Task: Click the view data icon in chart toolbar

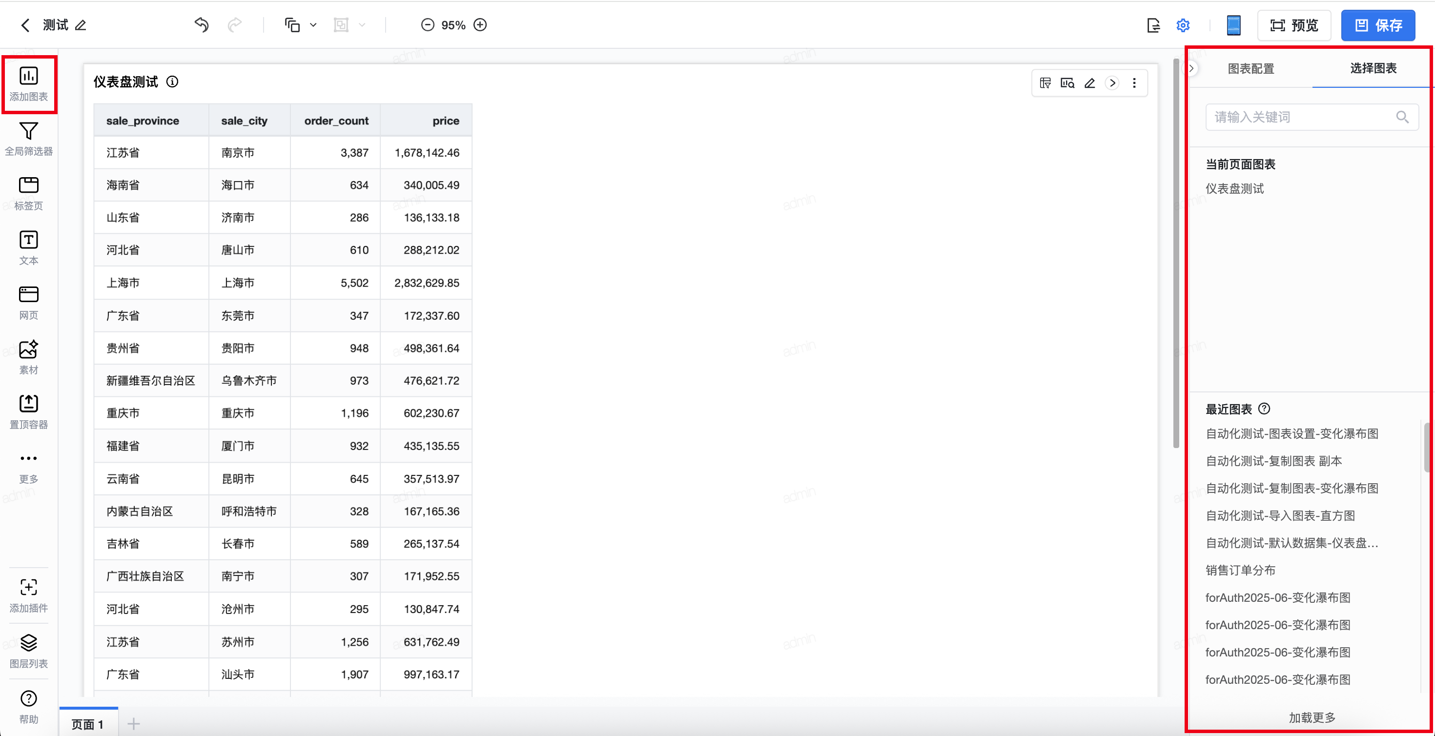Action: point(1068,83)
